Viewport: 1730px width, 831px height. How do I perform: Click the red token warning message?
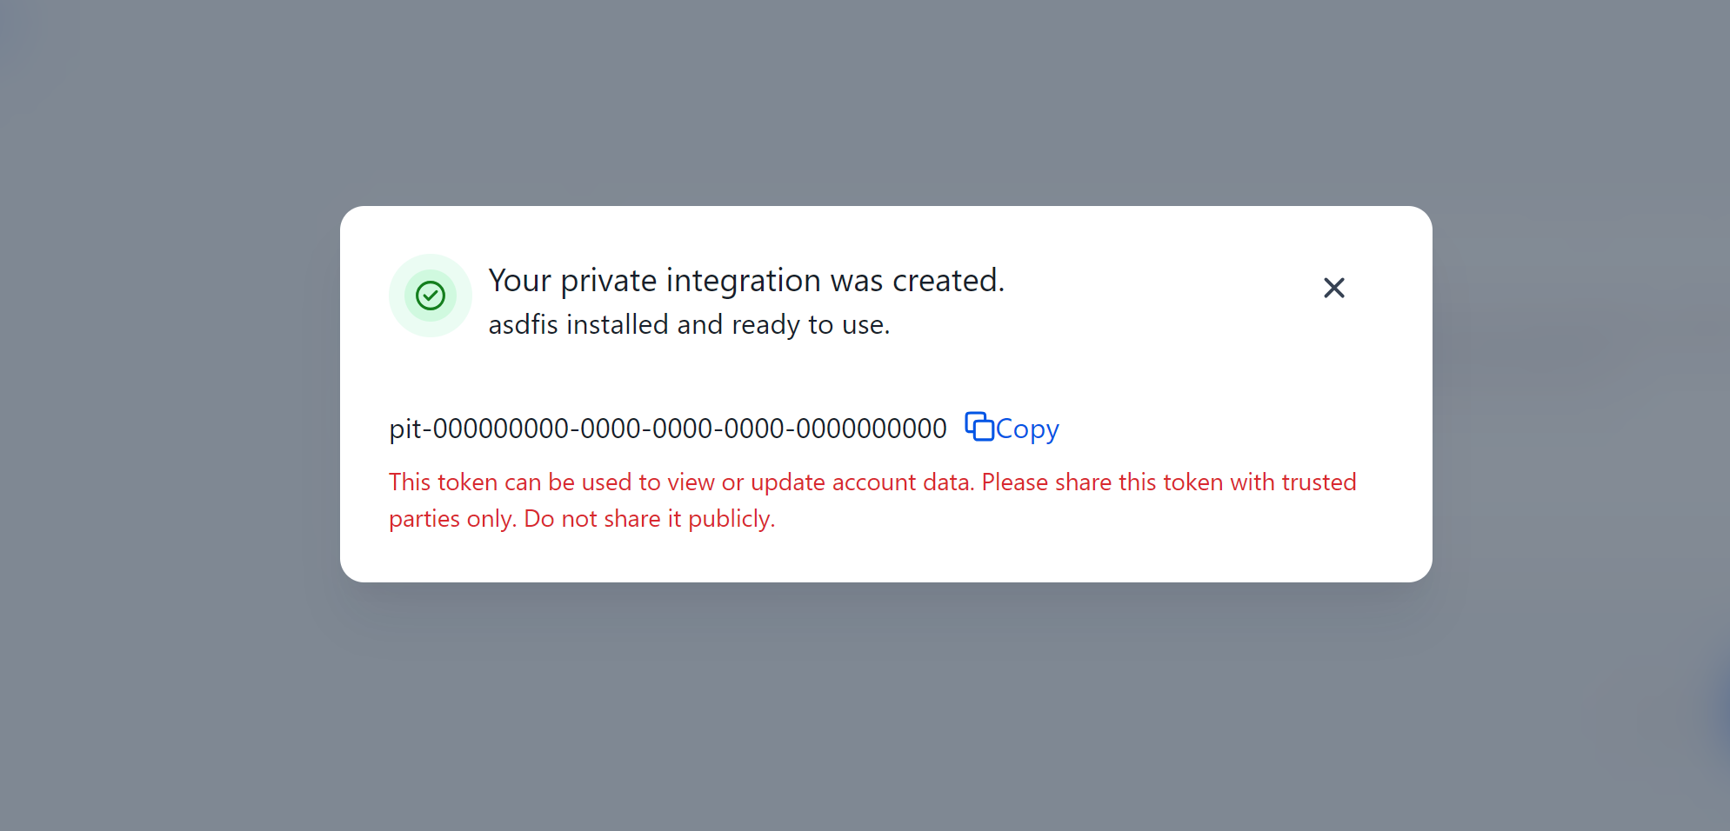(872, 500)
